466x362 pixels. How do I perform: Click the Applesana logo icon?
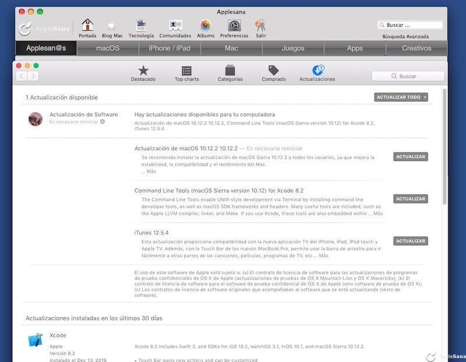point(25,29)
